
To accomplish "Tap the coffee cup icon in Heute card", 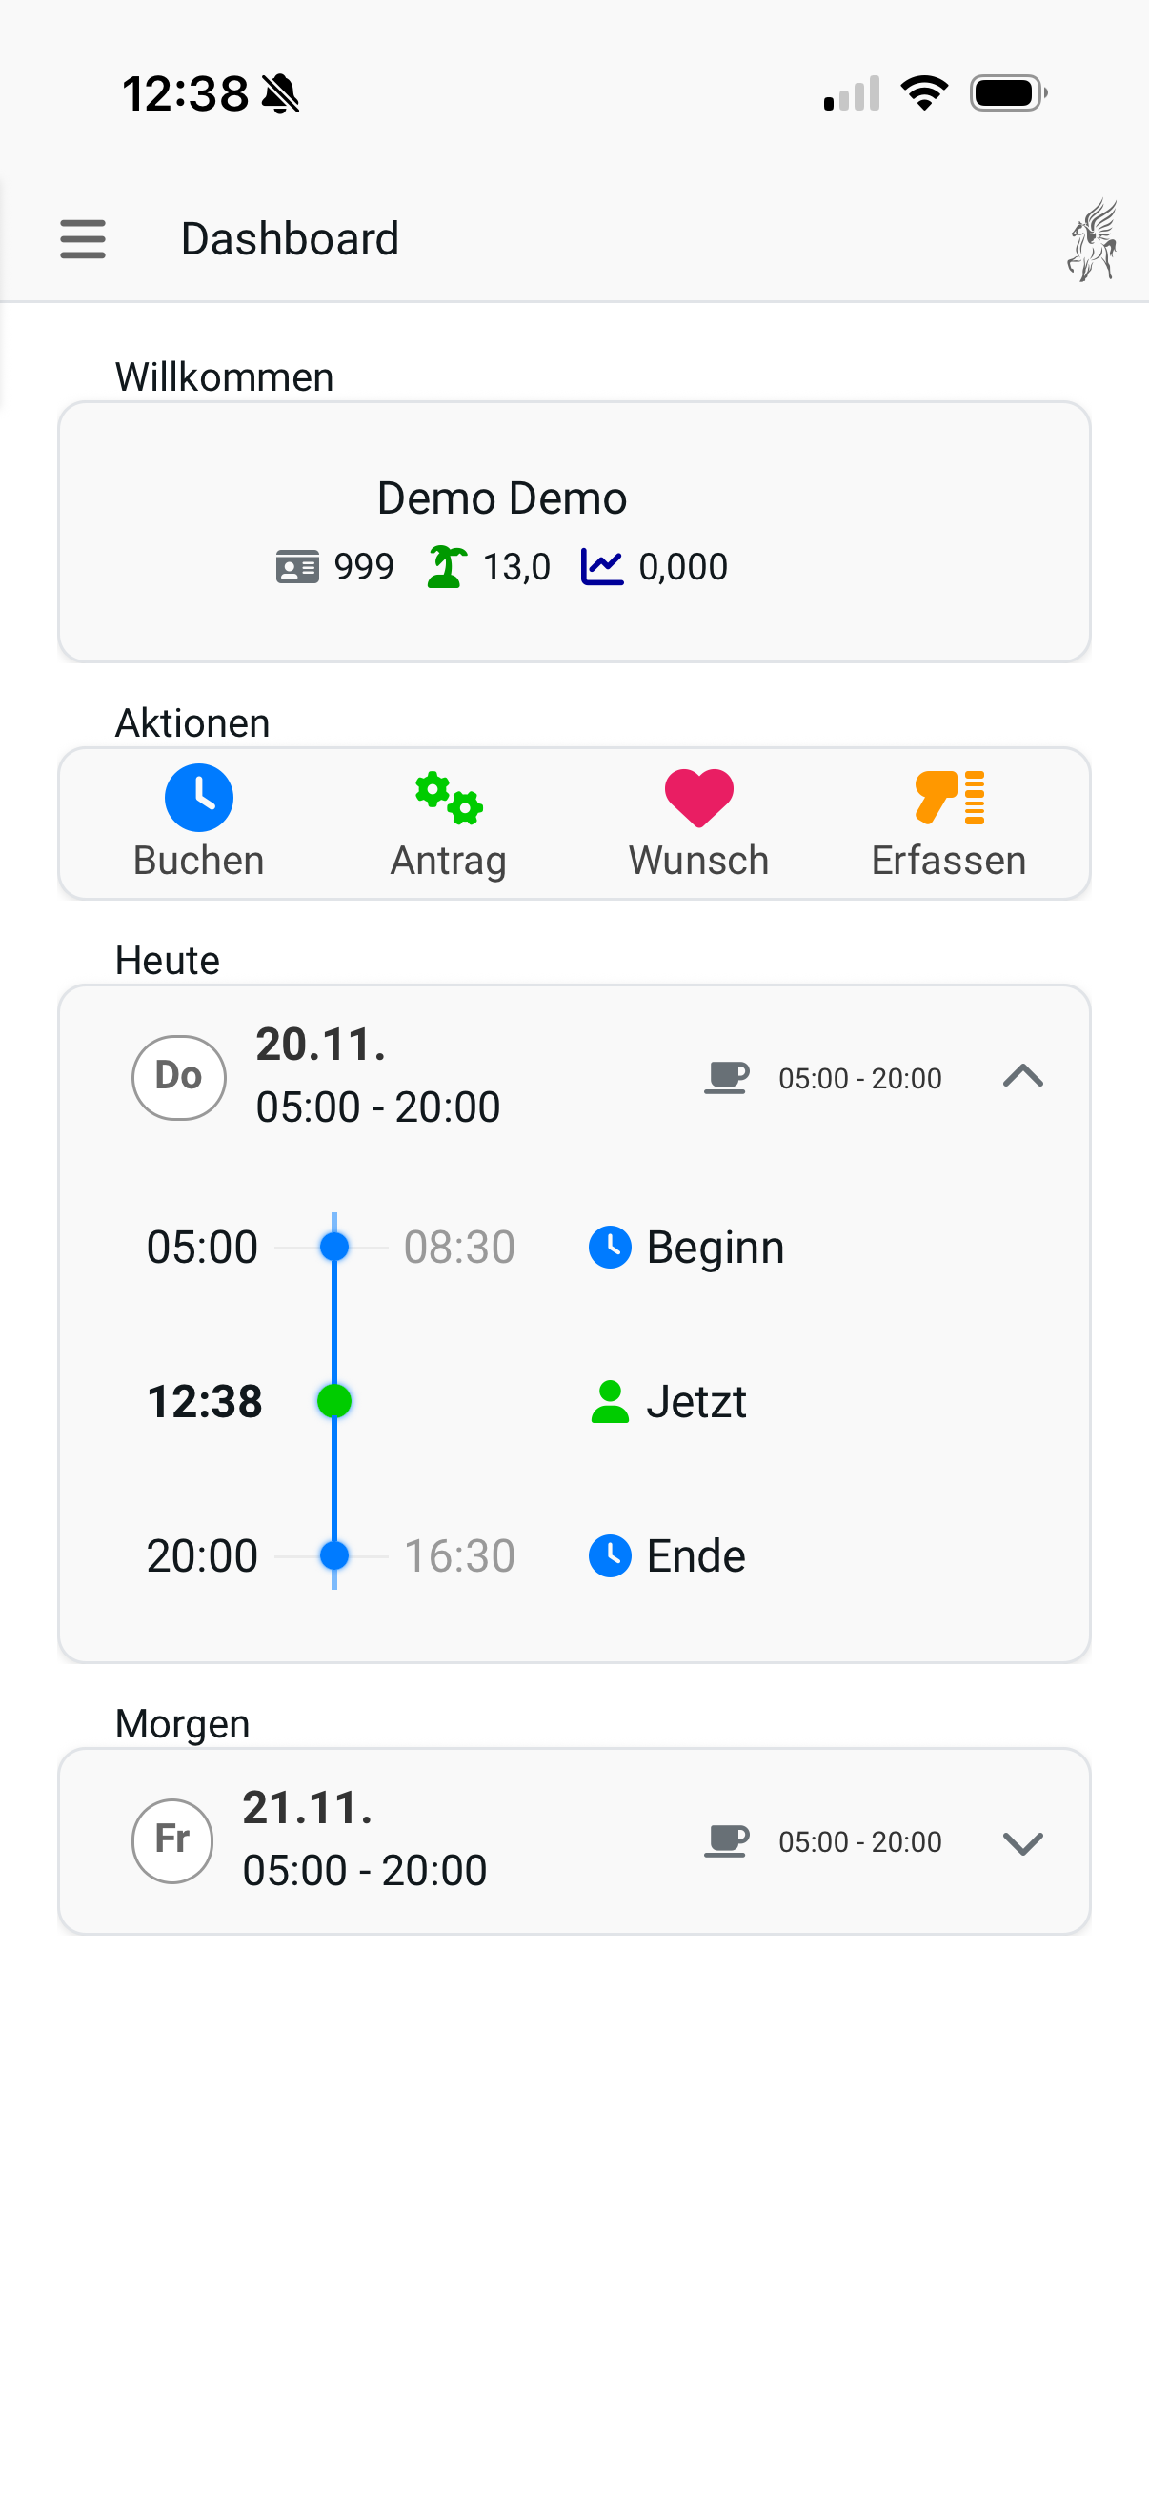I will [x=726, y=1078].
